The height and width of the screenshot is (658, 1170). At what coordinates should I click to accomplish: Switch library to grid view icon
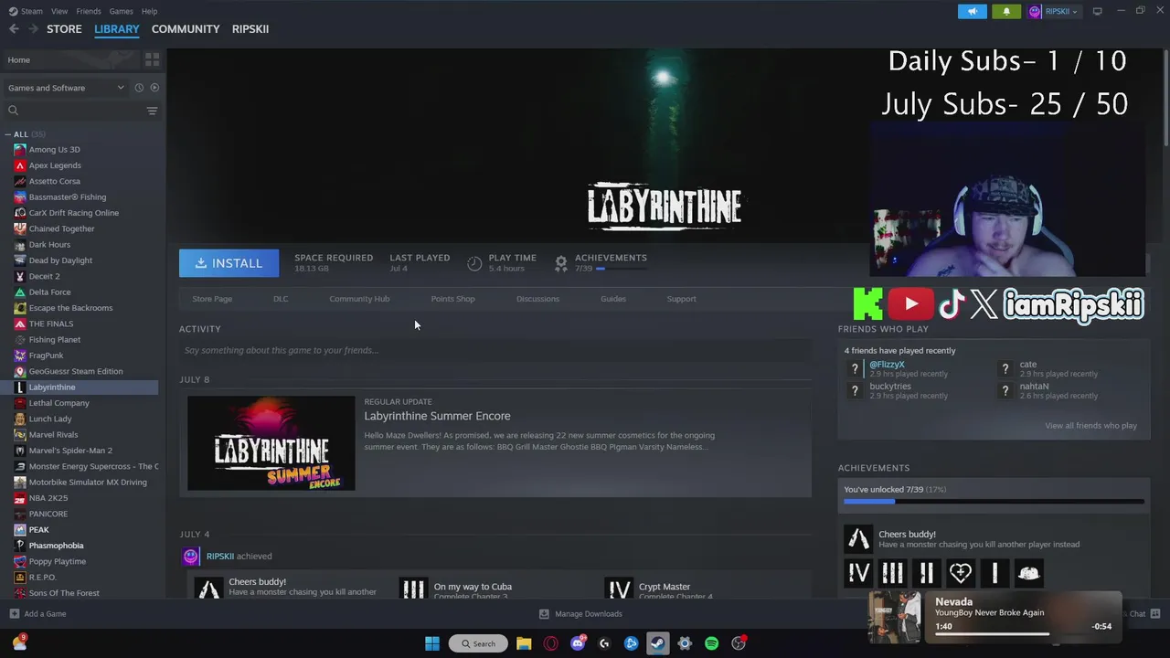point(152,59)
